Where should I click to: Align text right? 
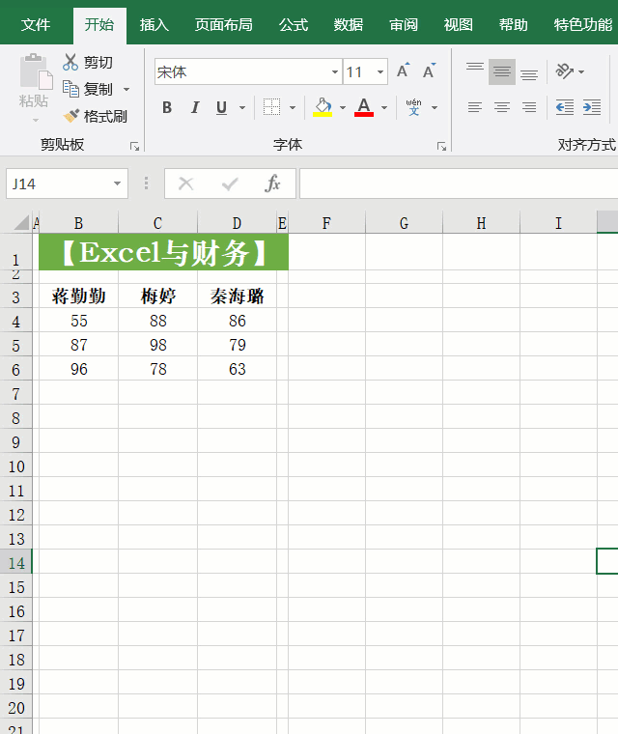[529, 107]
